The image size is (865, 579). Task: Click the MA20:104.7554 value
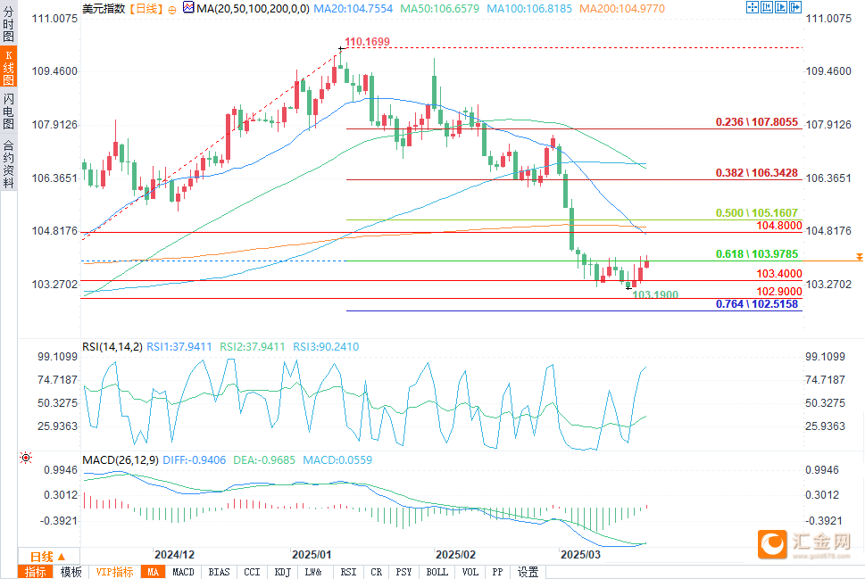[353, 9]
